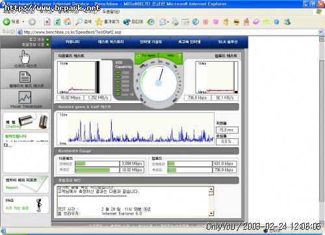Open the Chatting tin-can banner
Viewport: 325px width, 235px height.
26,121
